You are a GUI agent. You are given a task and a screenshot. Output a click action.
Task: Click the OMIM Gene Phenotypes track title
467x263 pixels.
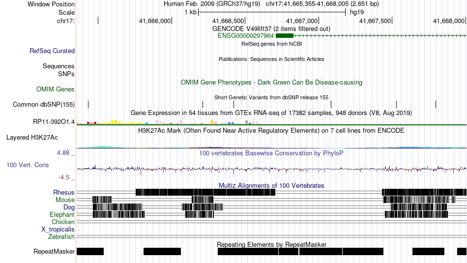(271, 83)
